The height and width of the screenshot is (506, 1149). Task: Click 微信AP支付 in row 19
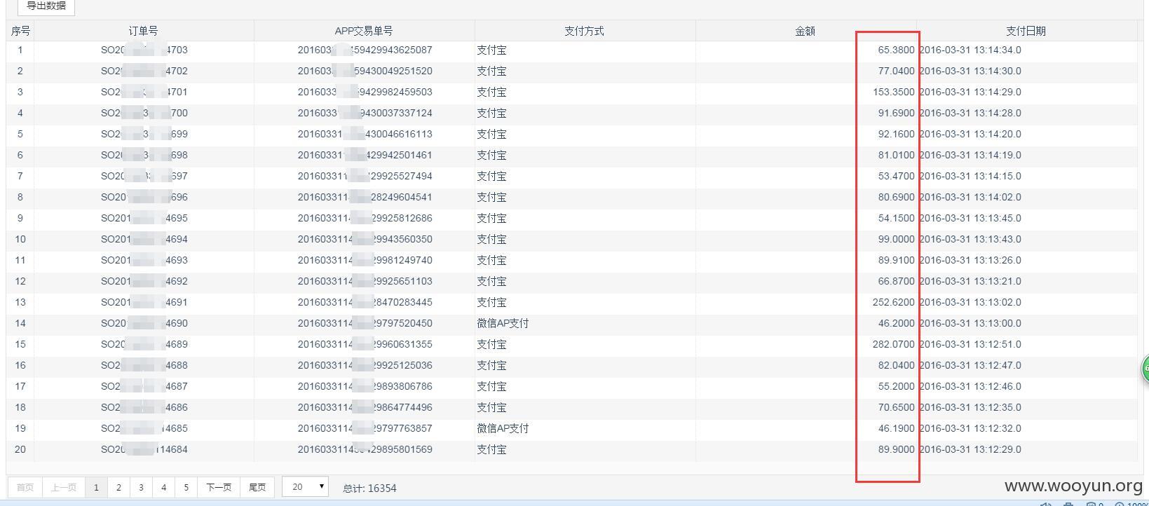coord(503,428)
